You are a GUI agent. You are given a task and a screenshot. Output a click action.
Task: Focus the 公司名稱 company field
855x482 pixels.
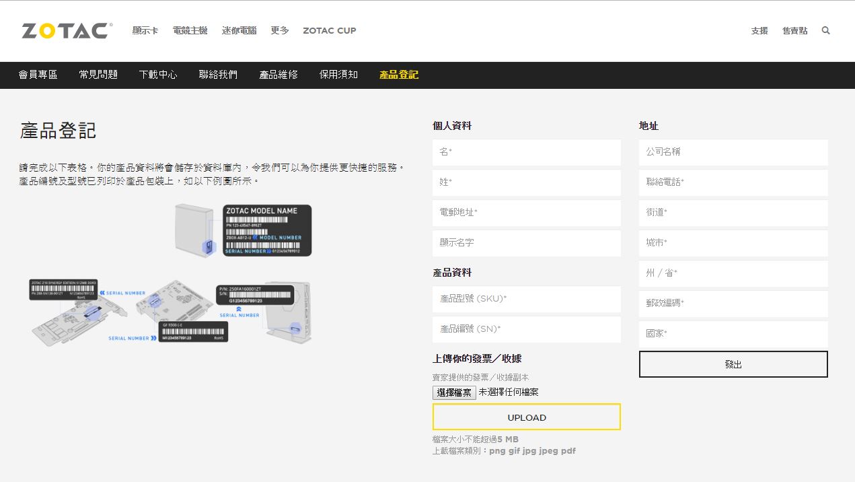[x=733, y=152]
